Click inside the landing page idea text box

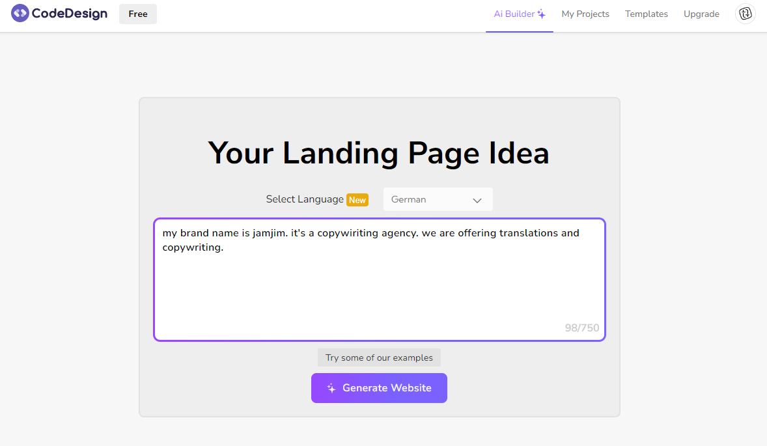pyautogui.click(x=380, y=280)
